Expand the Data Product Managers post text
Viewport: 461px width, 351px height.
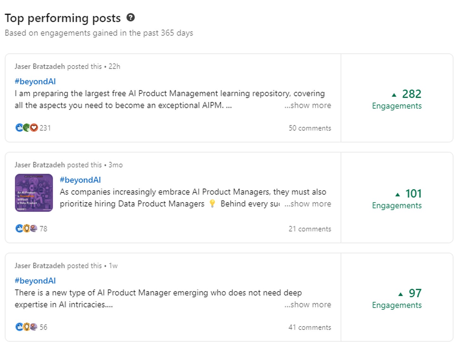tap(308, 204)
